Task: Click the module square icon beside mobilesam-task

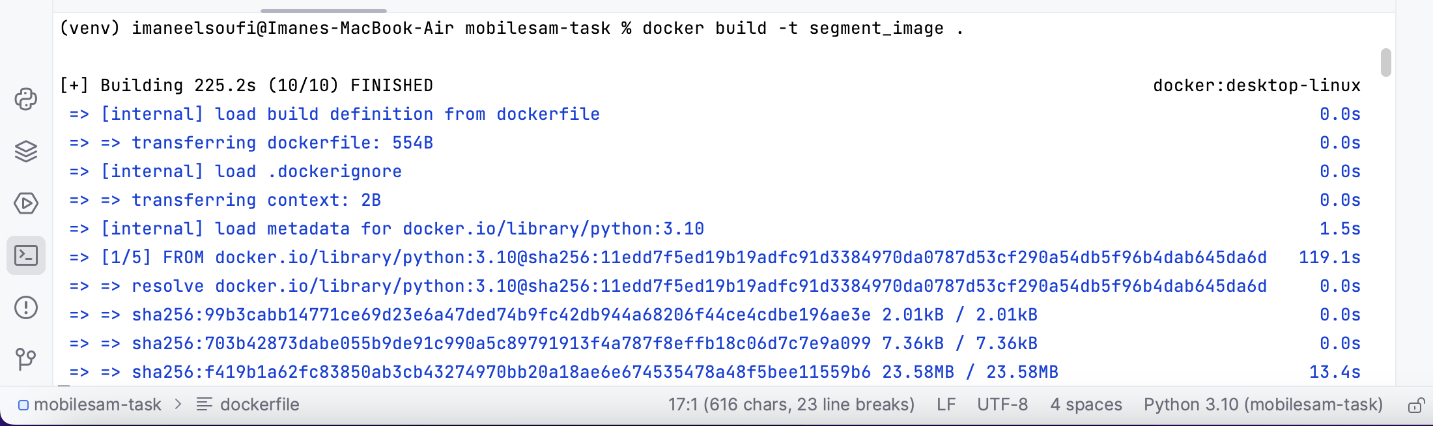Action: (x=23, y=405)
